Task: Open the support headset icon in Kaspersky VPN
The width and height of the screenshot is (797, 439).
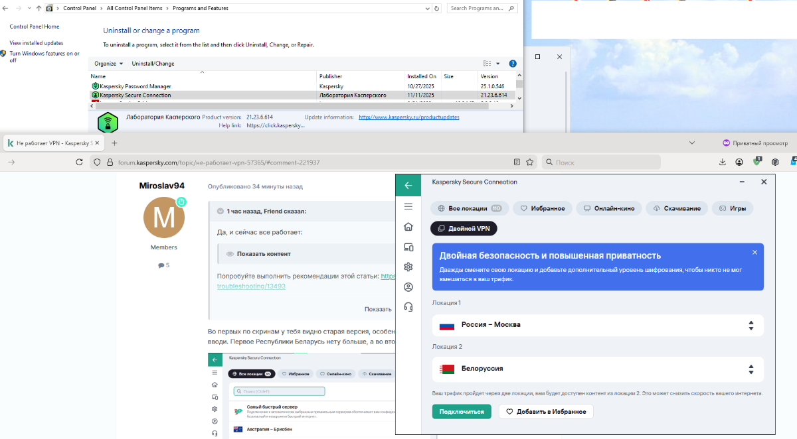Action: [x=408, y=307]
